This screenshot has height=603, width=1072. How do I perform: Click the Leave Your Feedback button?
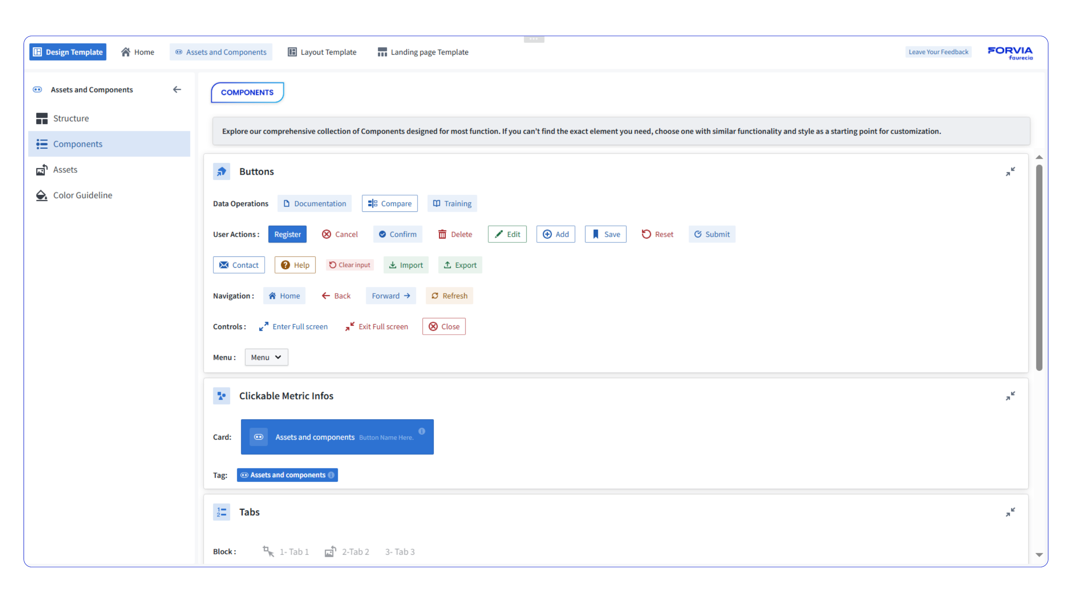[x=938, y=52]
